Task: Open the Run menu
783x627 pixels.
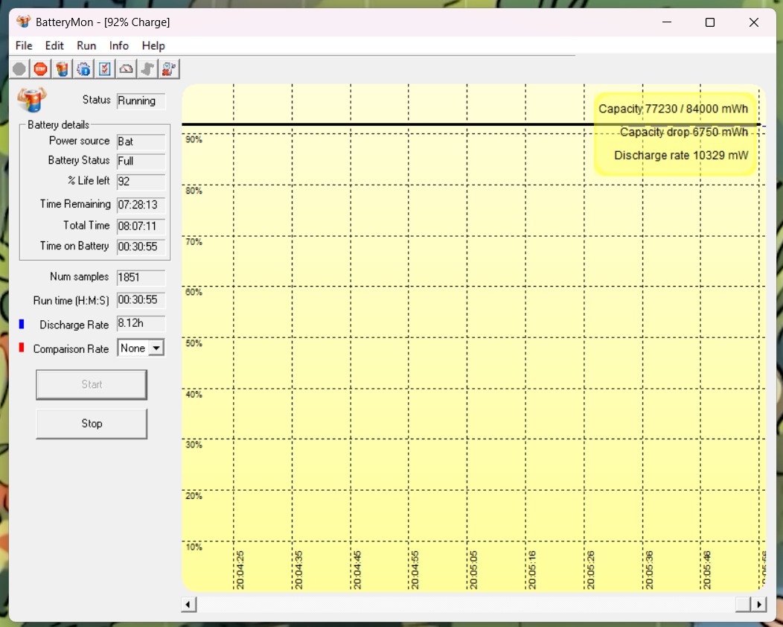Action: coord(86,45)
